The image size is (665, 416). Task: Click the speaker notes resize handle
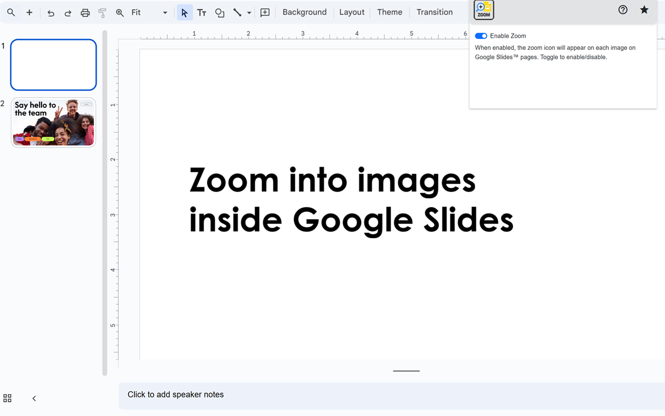point(406,371)
